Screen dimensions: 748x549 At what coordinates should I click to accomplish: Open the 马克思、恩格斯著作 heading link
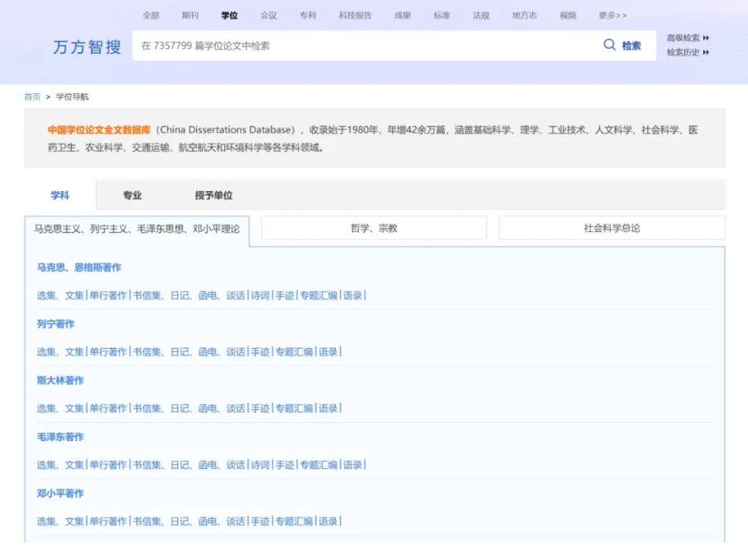point(79,267)
